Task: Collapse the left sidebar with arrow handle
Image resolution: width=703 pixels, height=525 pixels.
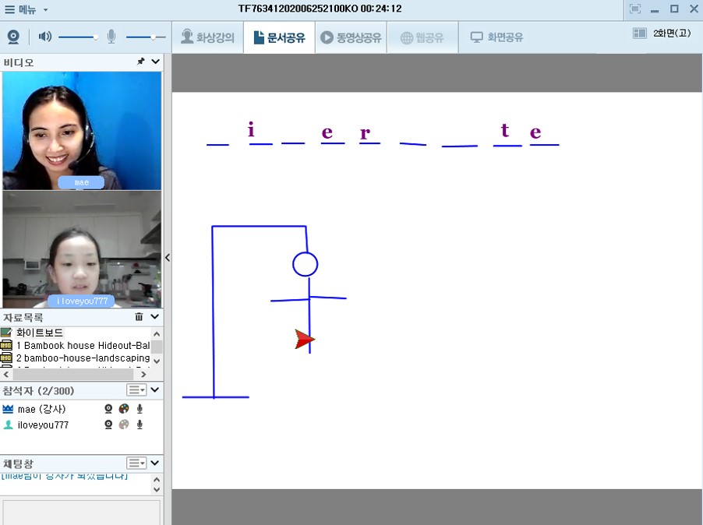Action: [168, 258]
